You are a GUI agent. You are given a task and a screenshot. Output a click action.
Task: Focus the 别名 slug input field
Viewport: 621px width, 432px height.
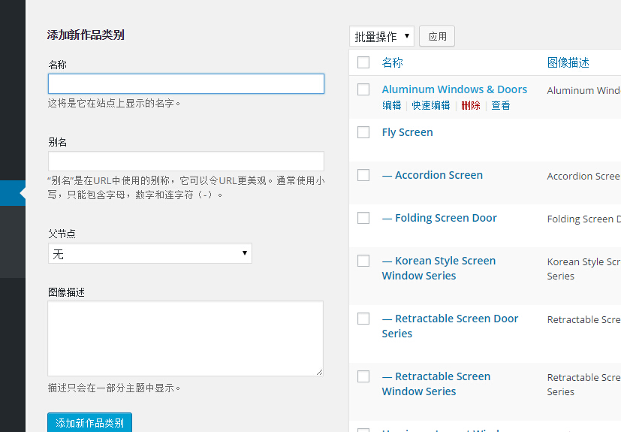pyautogui.click(x=185, y=161)
